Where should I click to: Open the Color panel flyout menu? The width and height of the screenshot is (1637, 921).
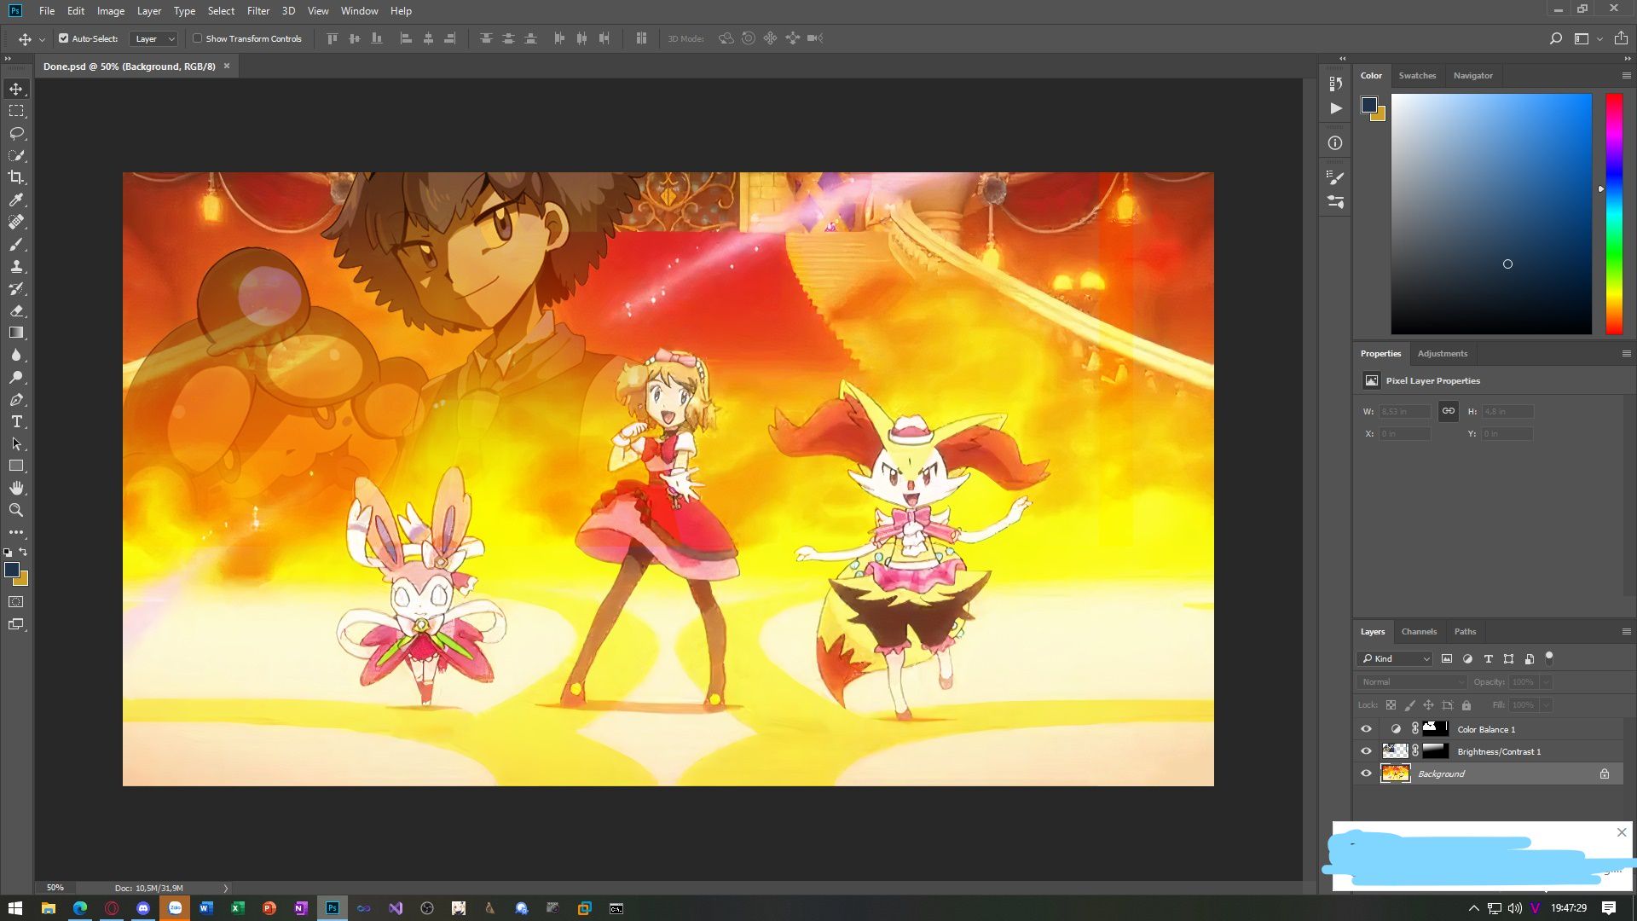click(1626, 76)
